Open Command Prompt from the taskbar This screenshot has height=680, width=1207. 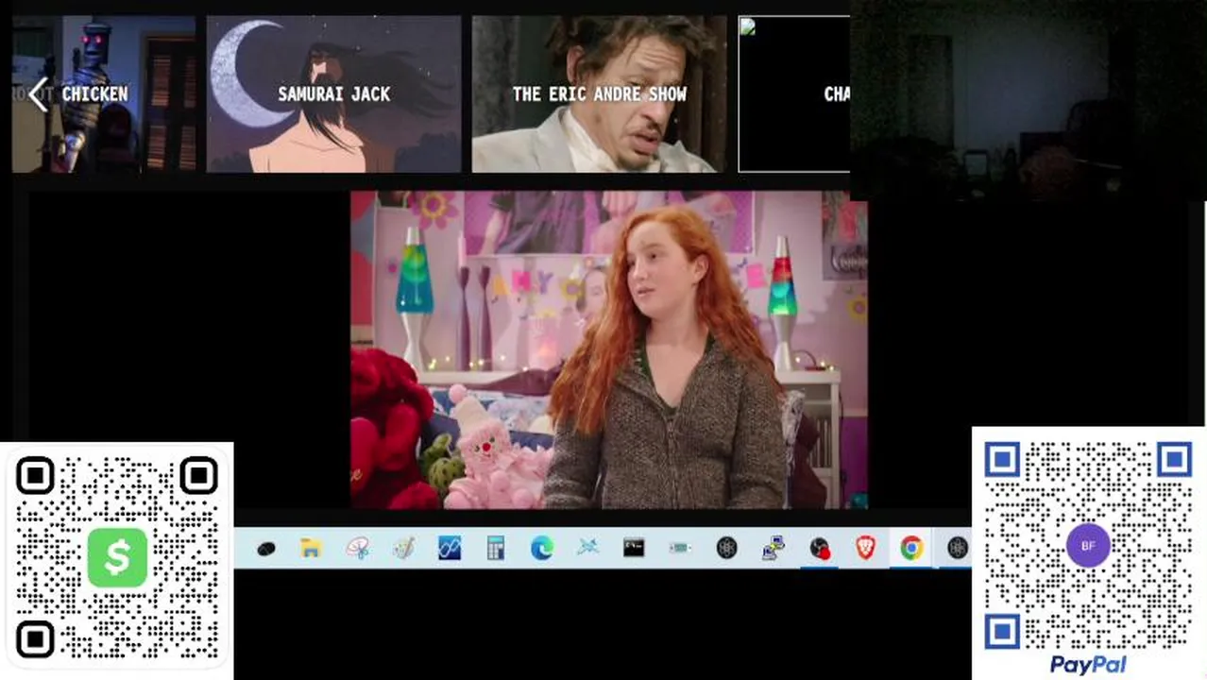[634, 548]
